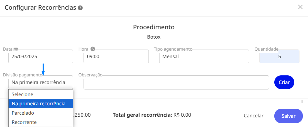
Task: Select Na primeira recorrência in list
Action: coord(41,104)
